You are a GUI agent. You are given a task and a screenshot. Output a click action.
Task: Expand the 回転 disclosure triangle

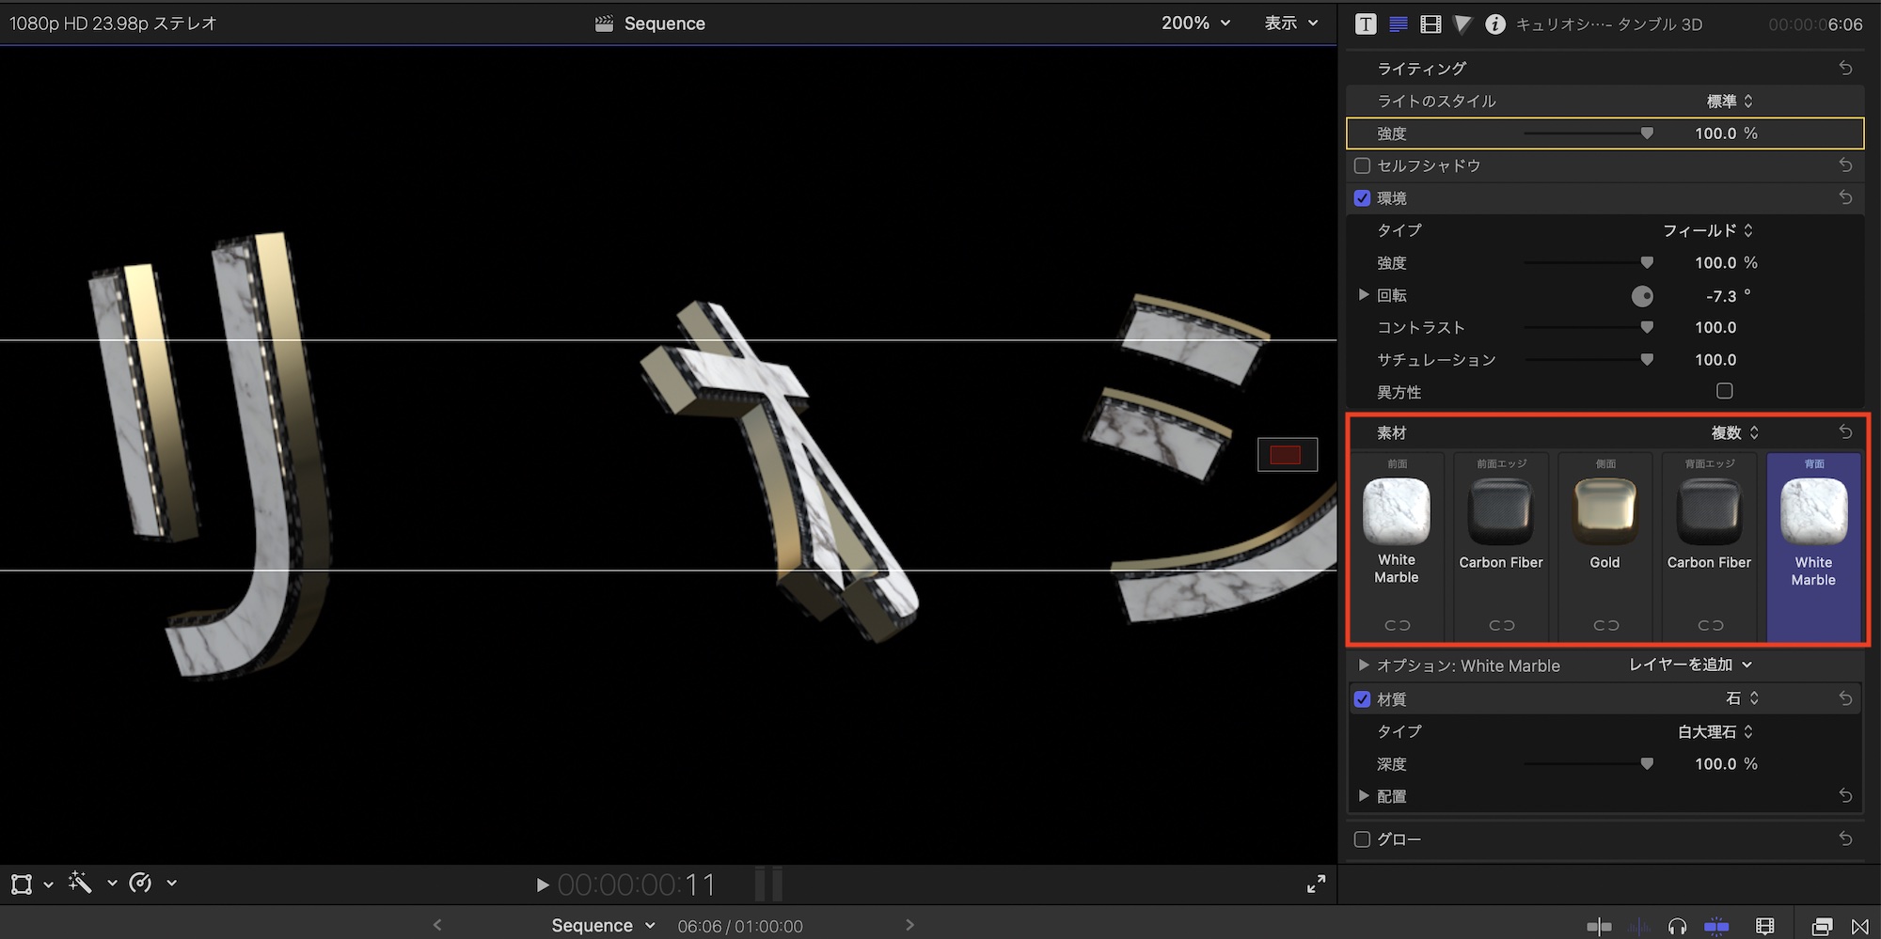point(1363,295)
